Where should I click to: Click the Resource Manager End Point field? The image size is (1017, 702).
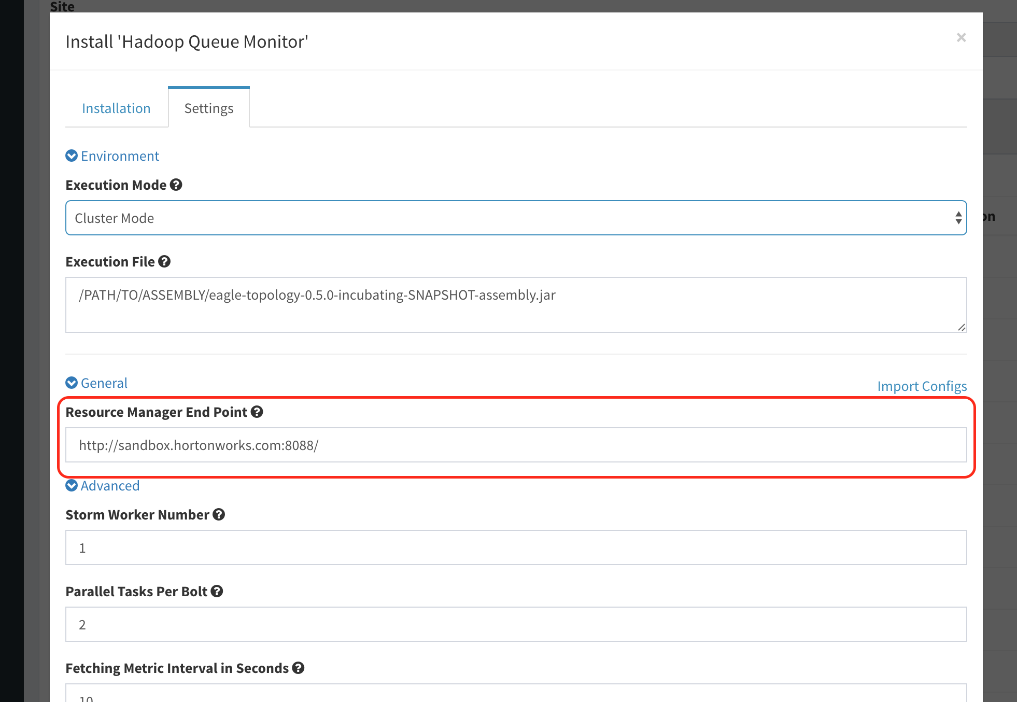click(516, 445)
